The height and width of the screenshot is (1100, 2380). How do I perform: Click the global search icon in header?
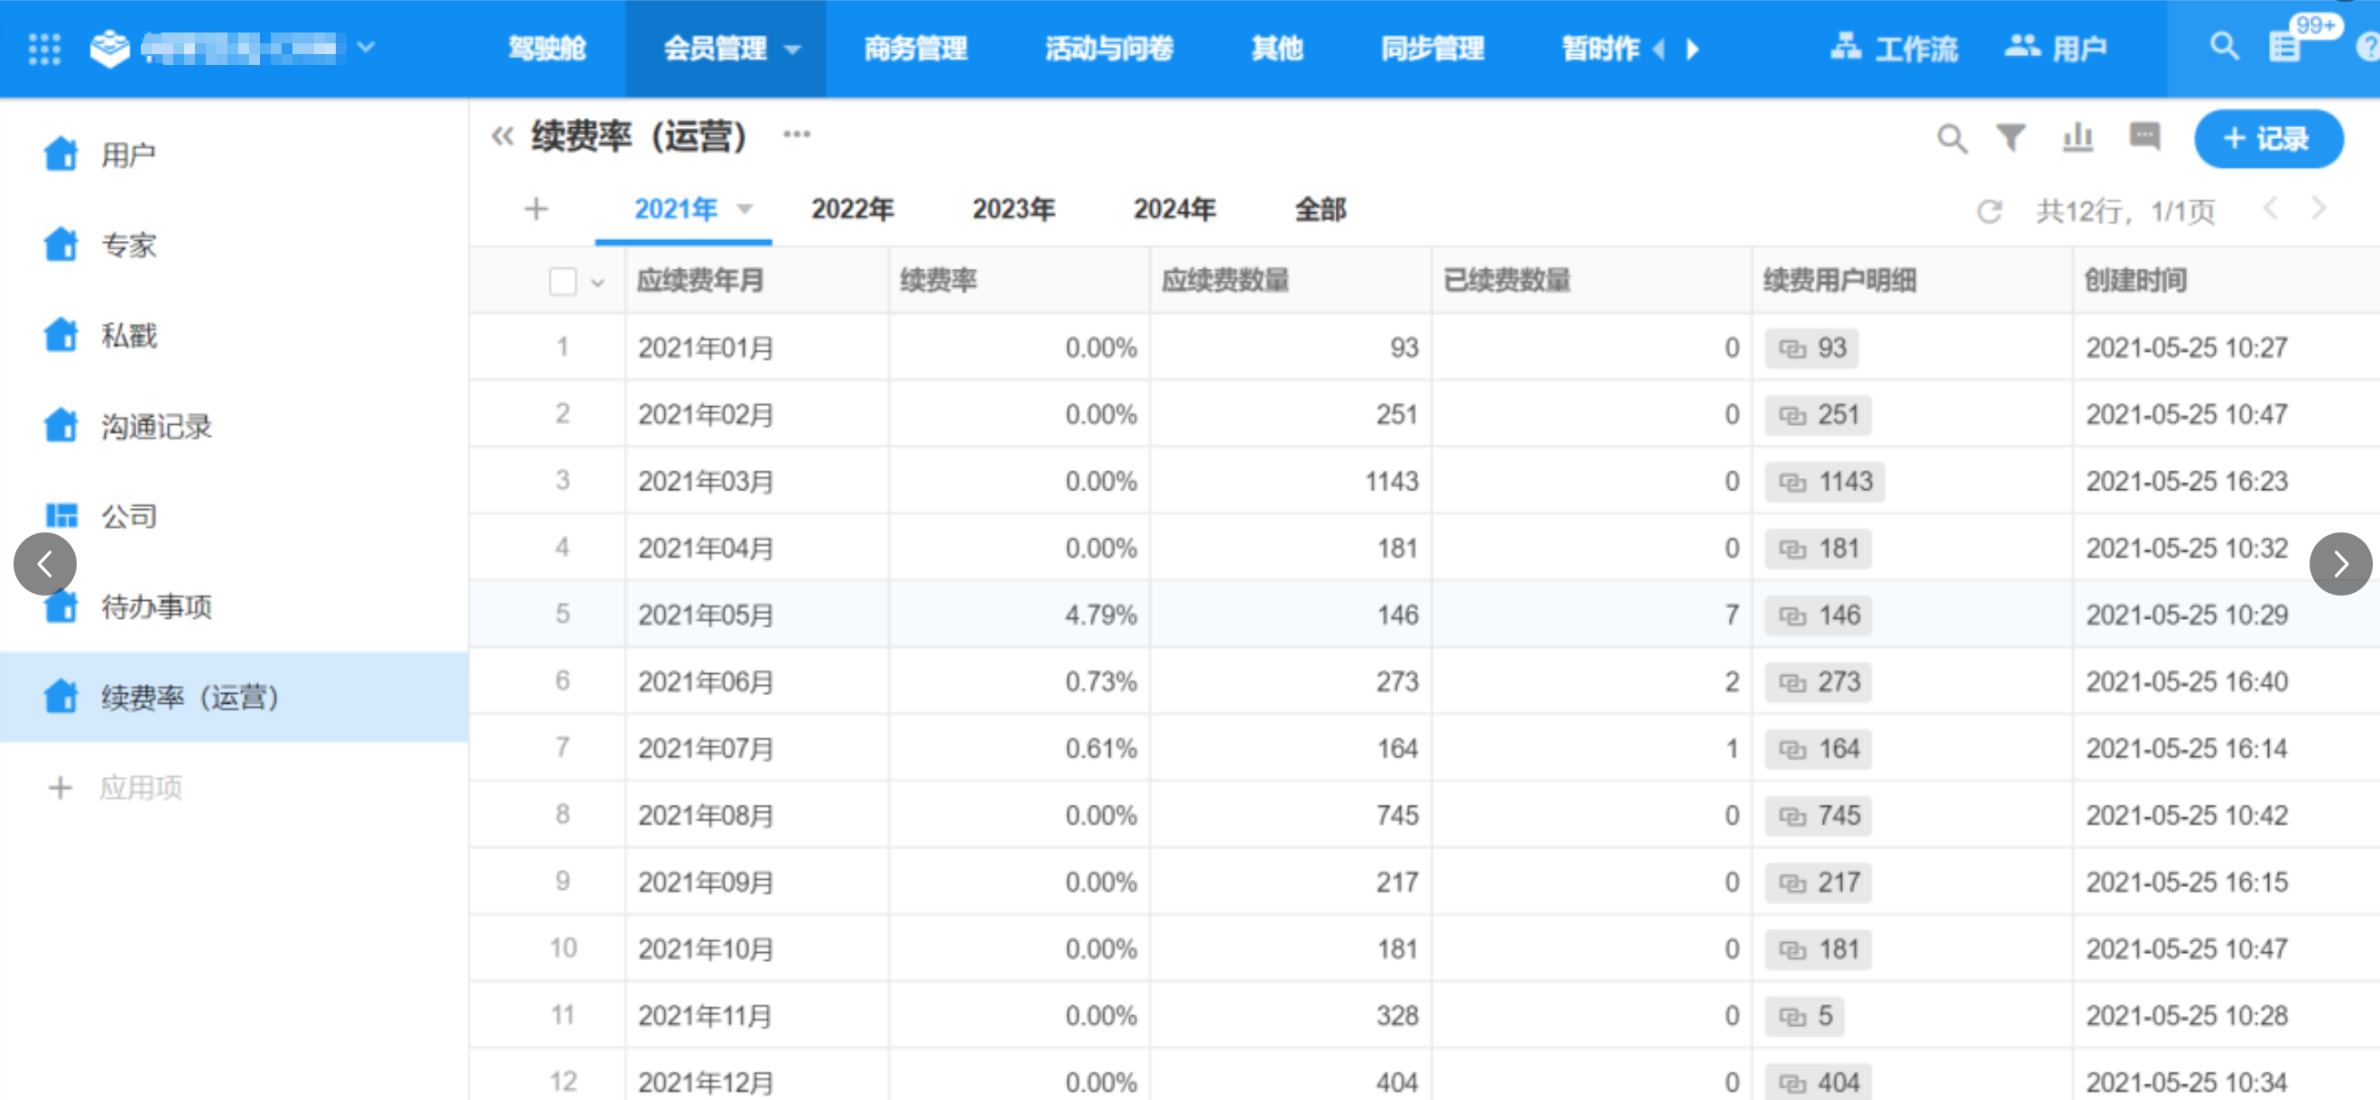pyautogui.click(x=2223, y=46)
